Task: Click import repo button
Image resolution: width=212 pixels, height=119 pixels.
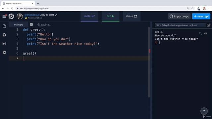Action: click(179, 16)
